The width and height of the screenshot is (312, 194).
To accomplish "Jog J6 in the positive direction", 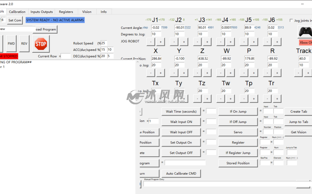I will (277, 42).
